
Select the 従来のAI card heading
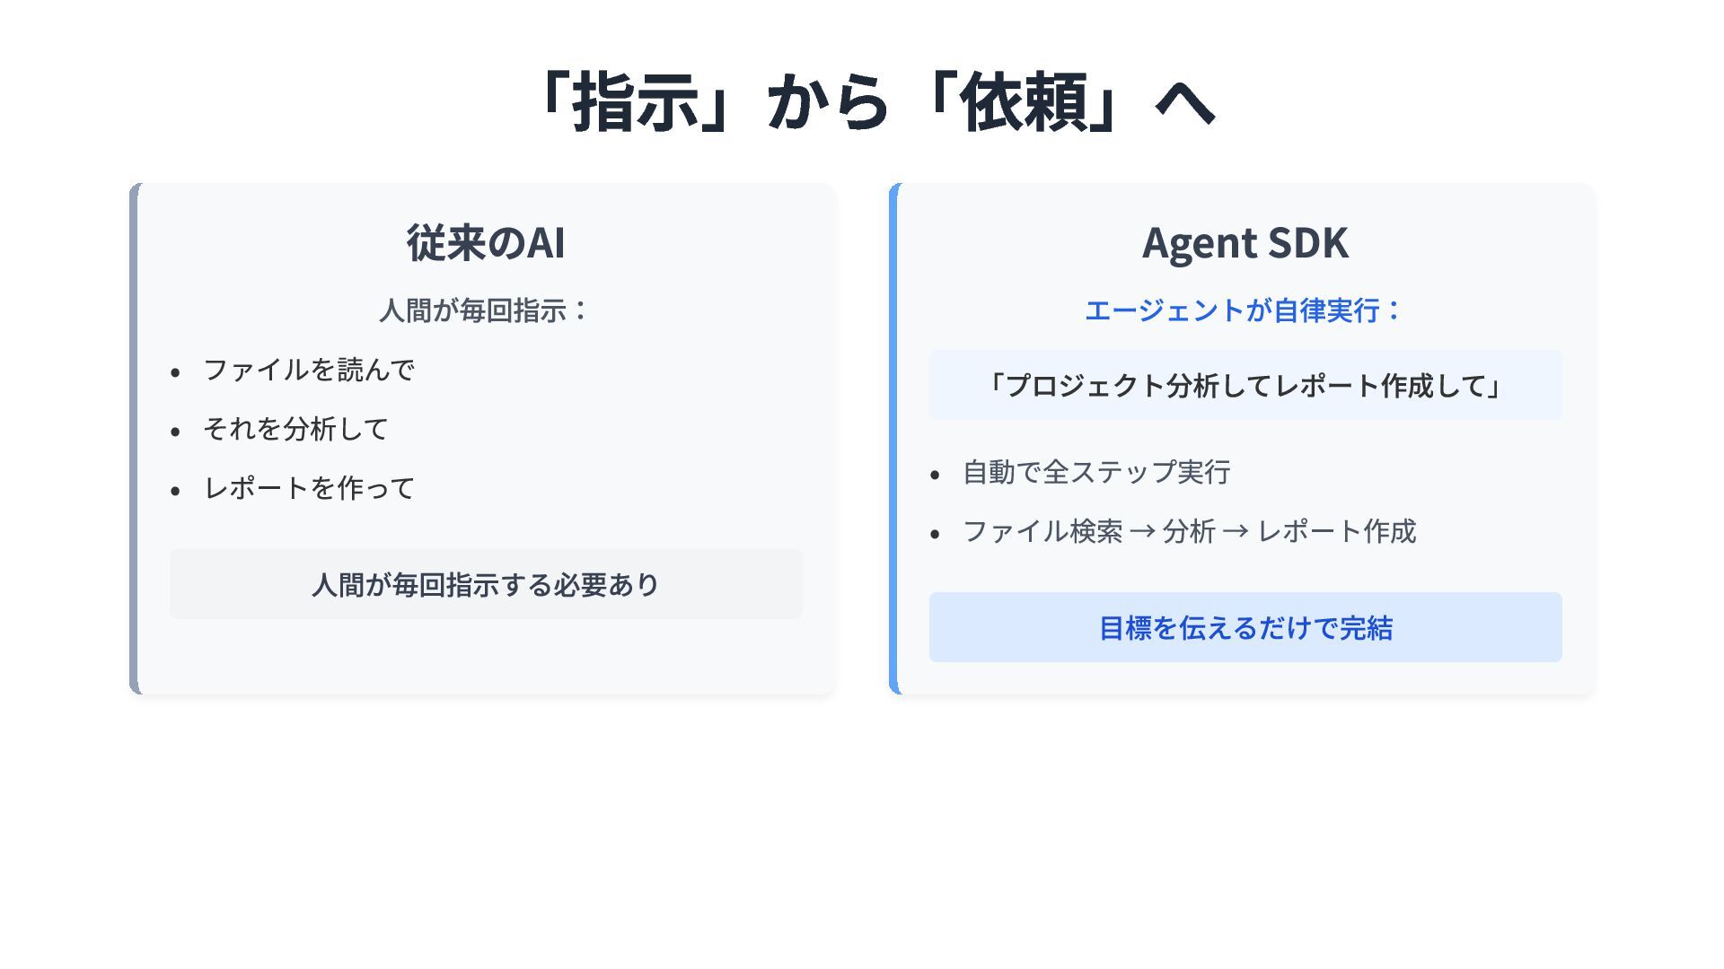point(486,243)
